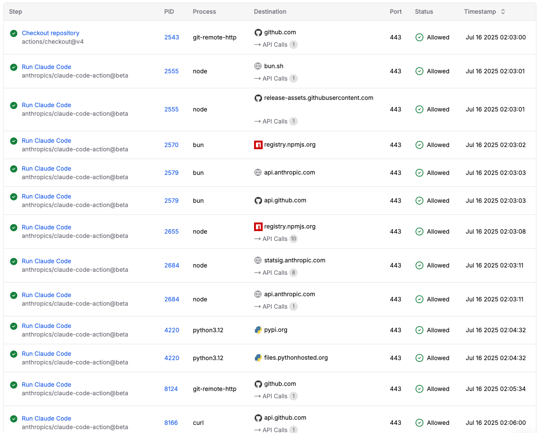This screenshot has height=433, width=539.
Task: Click globe icon next to bun.sh
Action: [258, 66]
